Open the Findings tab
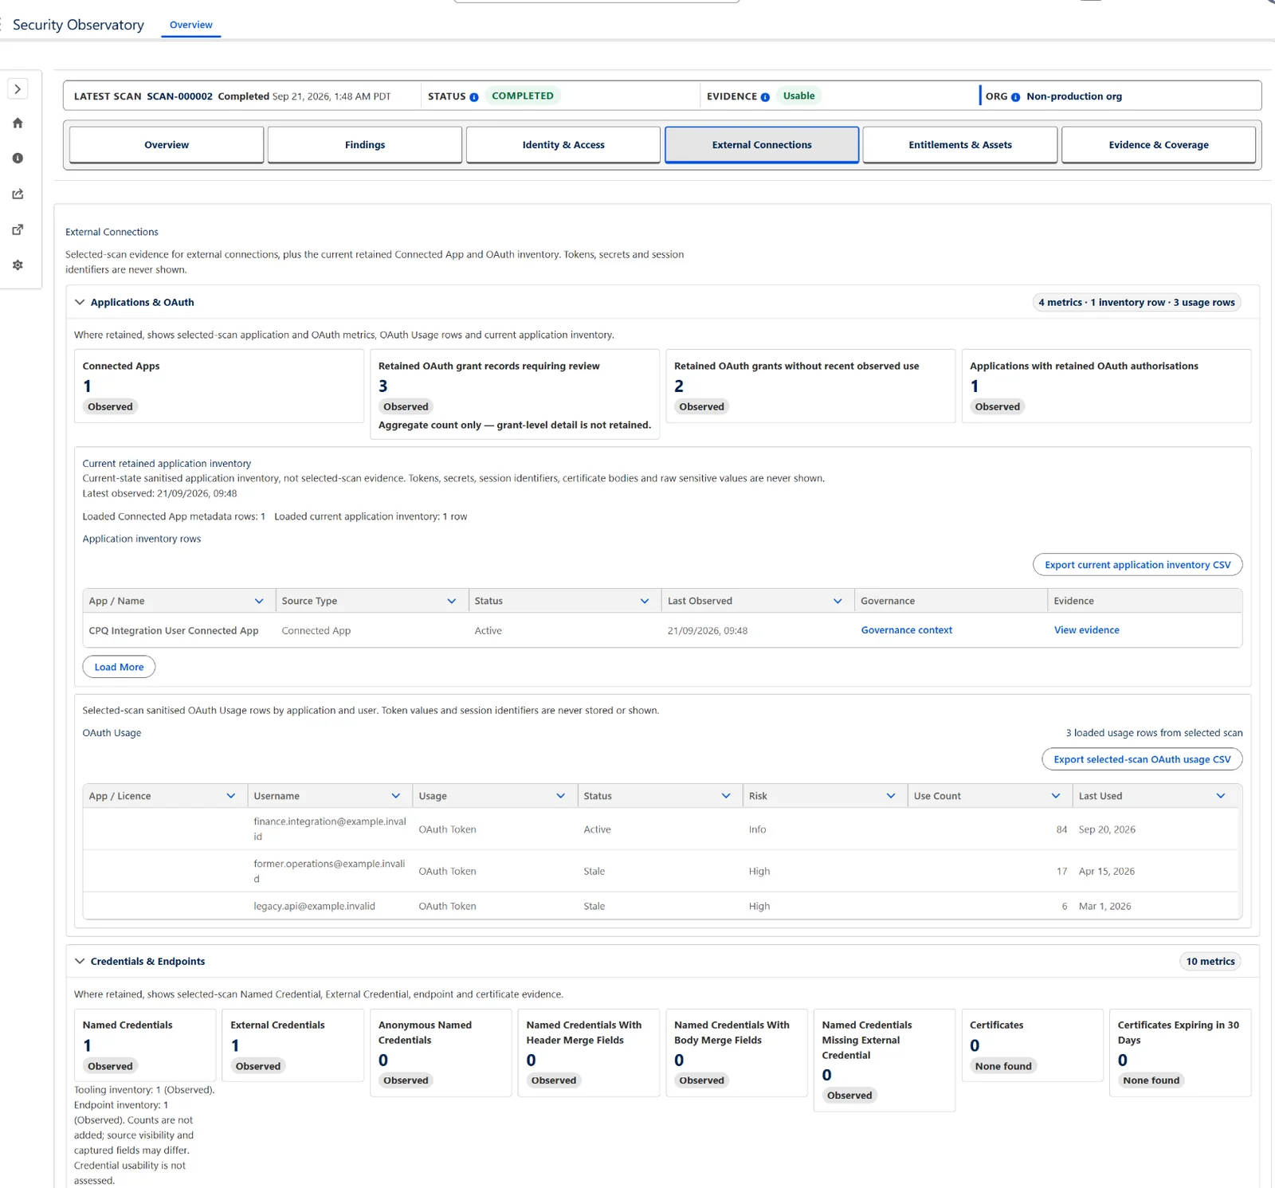The width and height of the screenshot is (1275, 1188). [365, 145]
